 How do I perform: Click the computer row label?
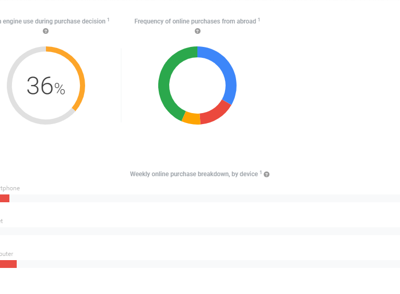(x=6, y=254)
